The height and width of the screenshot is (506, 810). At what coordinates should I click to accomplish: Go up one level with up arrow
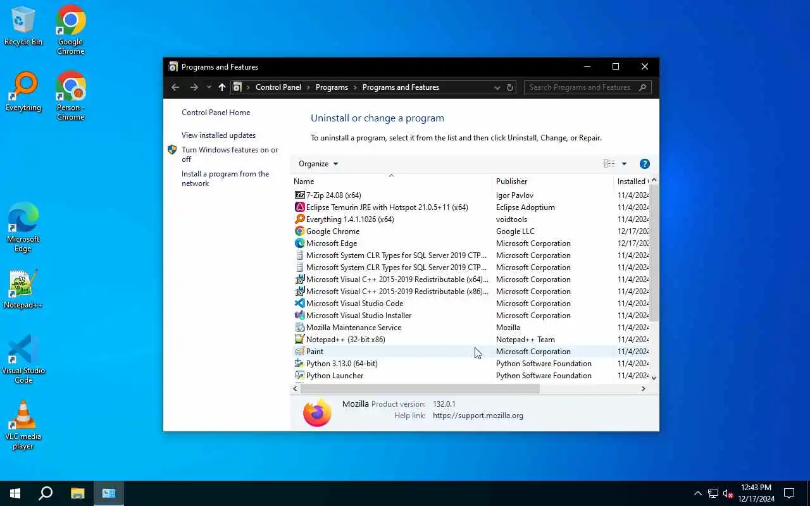point(221,87)
